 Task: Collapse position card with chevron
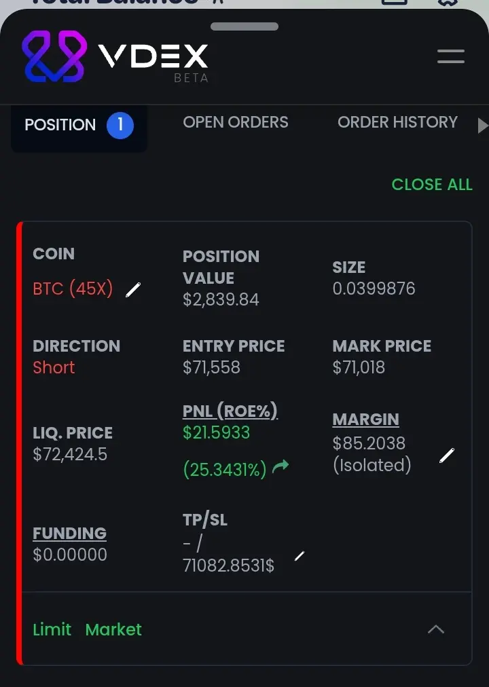(x=436, y=629)
